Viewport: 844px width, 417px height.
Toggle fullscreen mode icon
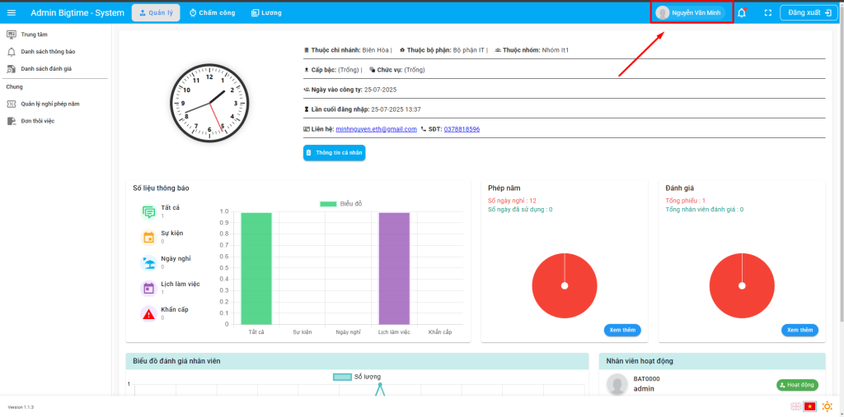(767, 12)
